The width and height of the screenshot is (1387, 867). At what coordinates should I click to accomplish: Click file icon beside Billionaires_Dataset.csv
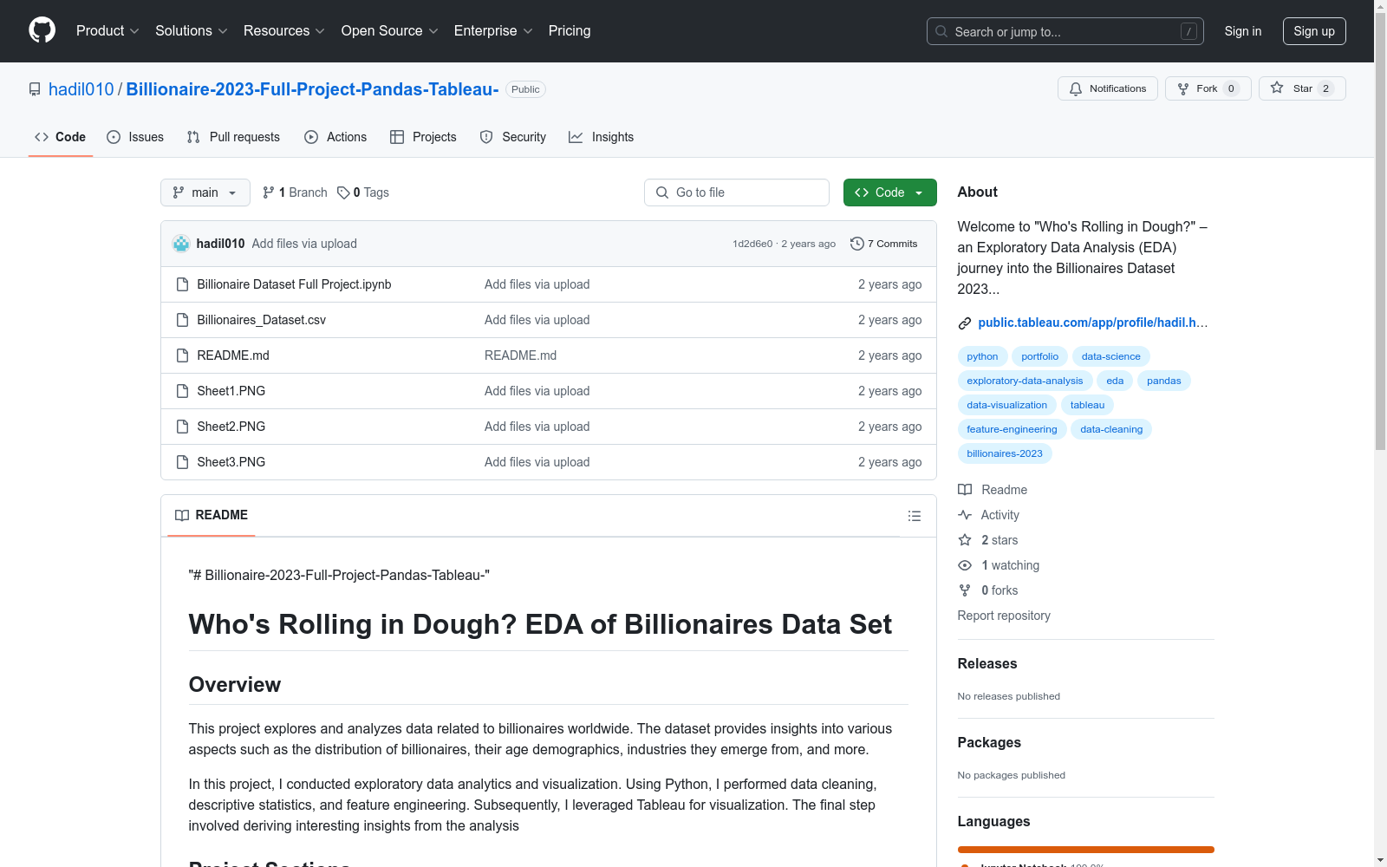point(182,320)
